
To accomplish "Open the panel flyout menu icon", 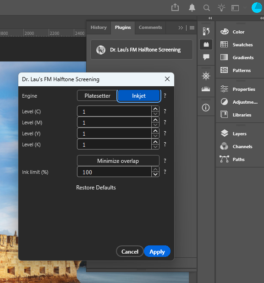I will [x=192, y=28].
